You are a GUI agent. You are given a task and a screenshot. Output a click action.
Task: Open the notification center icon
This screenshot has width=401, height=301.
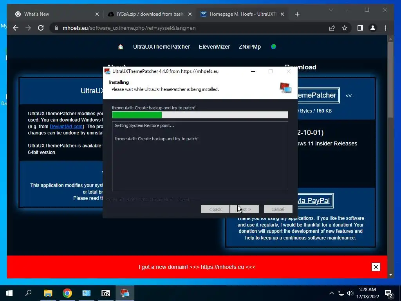pos(389,294)
